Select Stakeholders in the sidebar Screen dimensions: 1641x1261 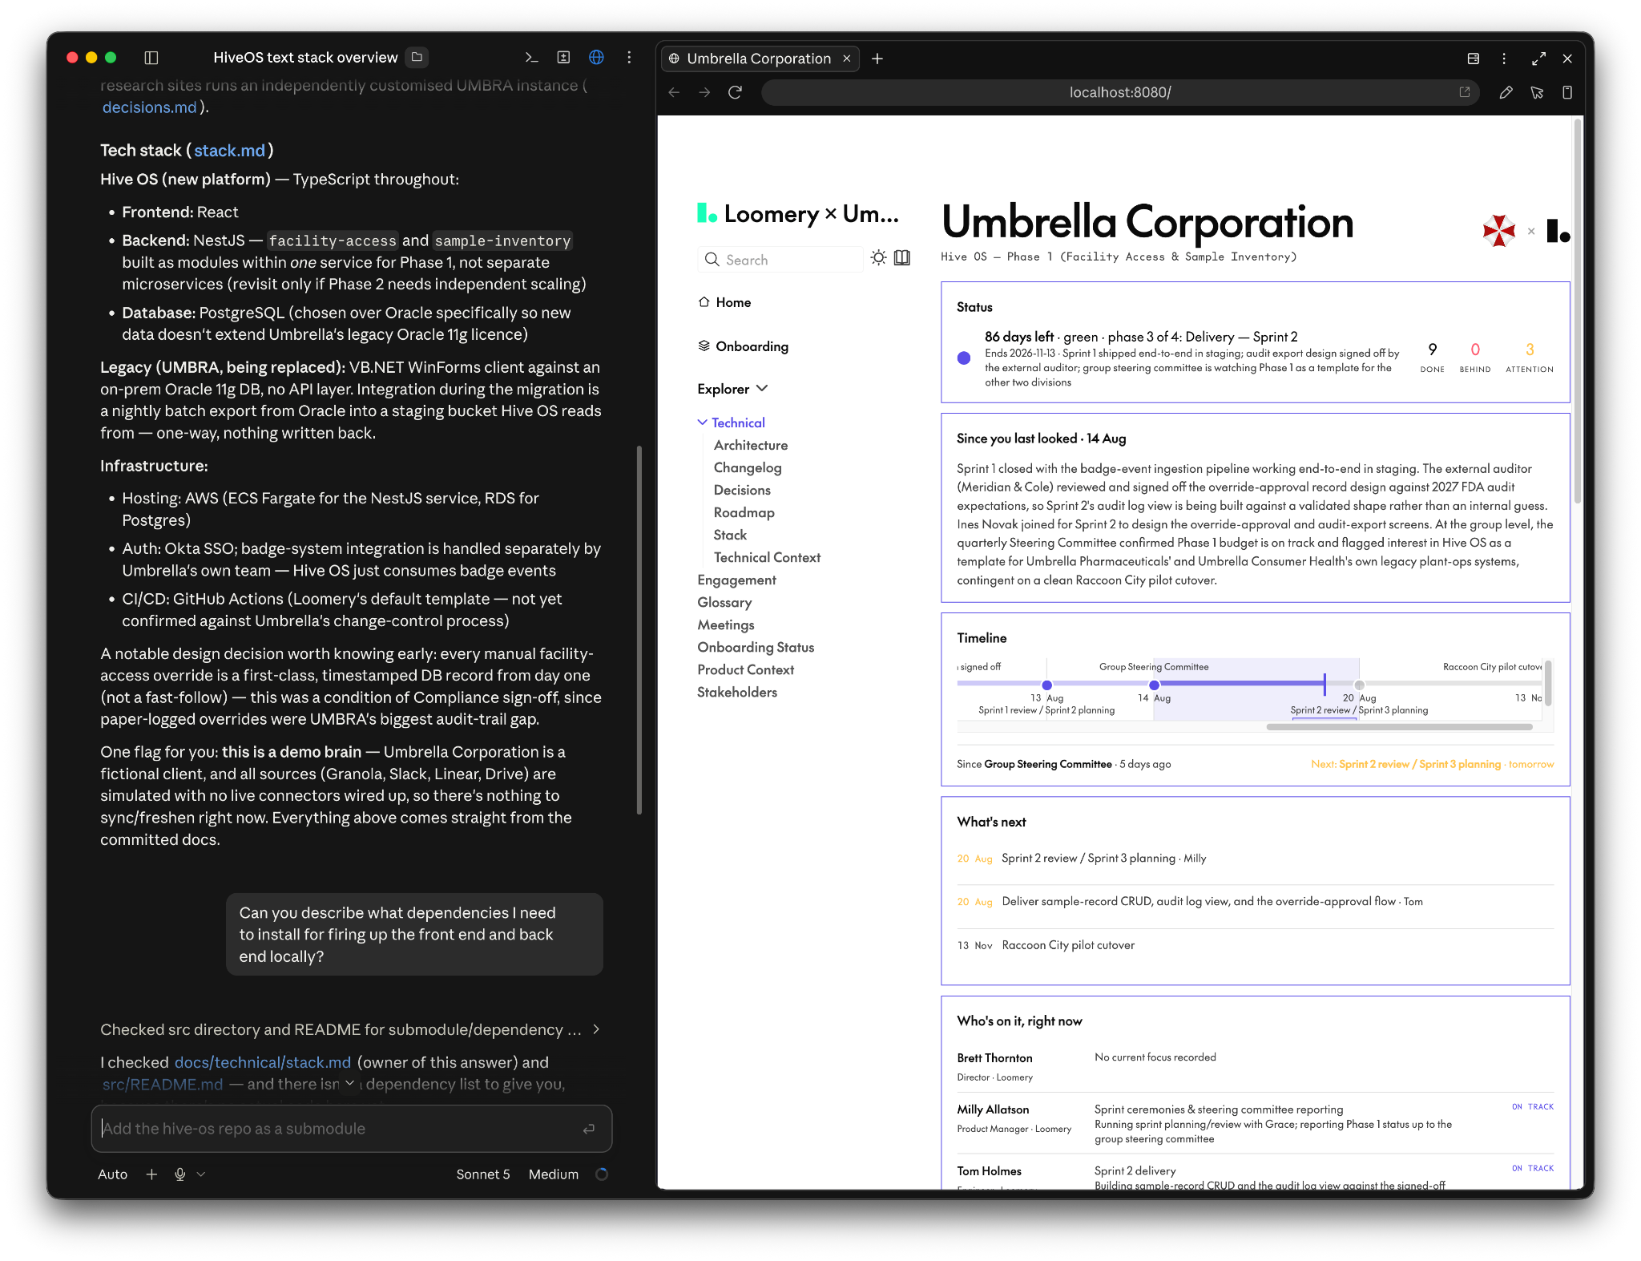coord(737,692)
